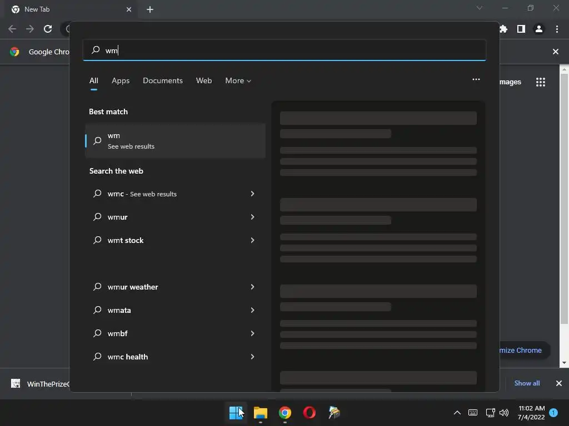This screenshot has width=569, height=426.
Task: Switch to the Apps search tab
Action: click(x=121, y=81)
